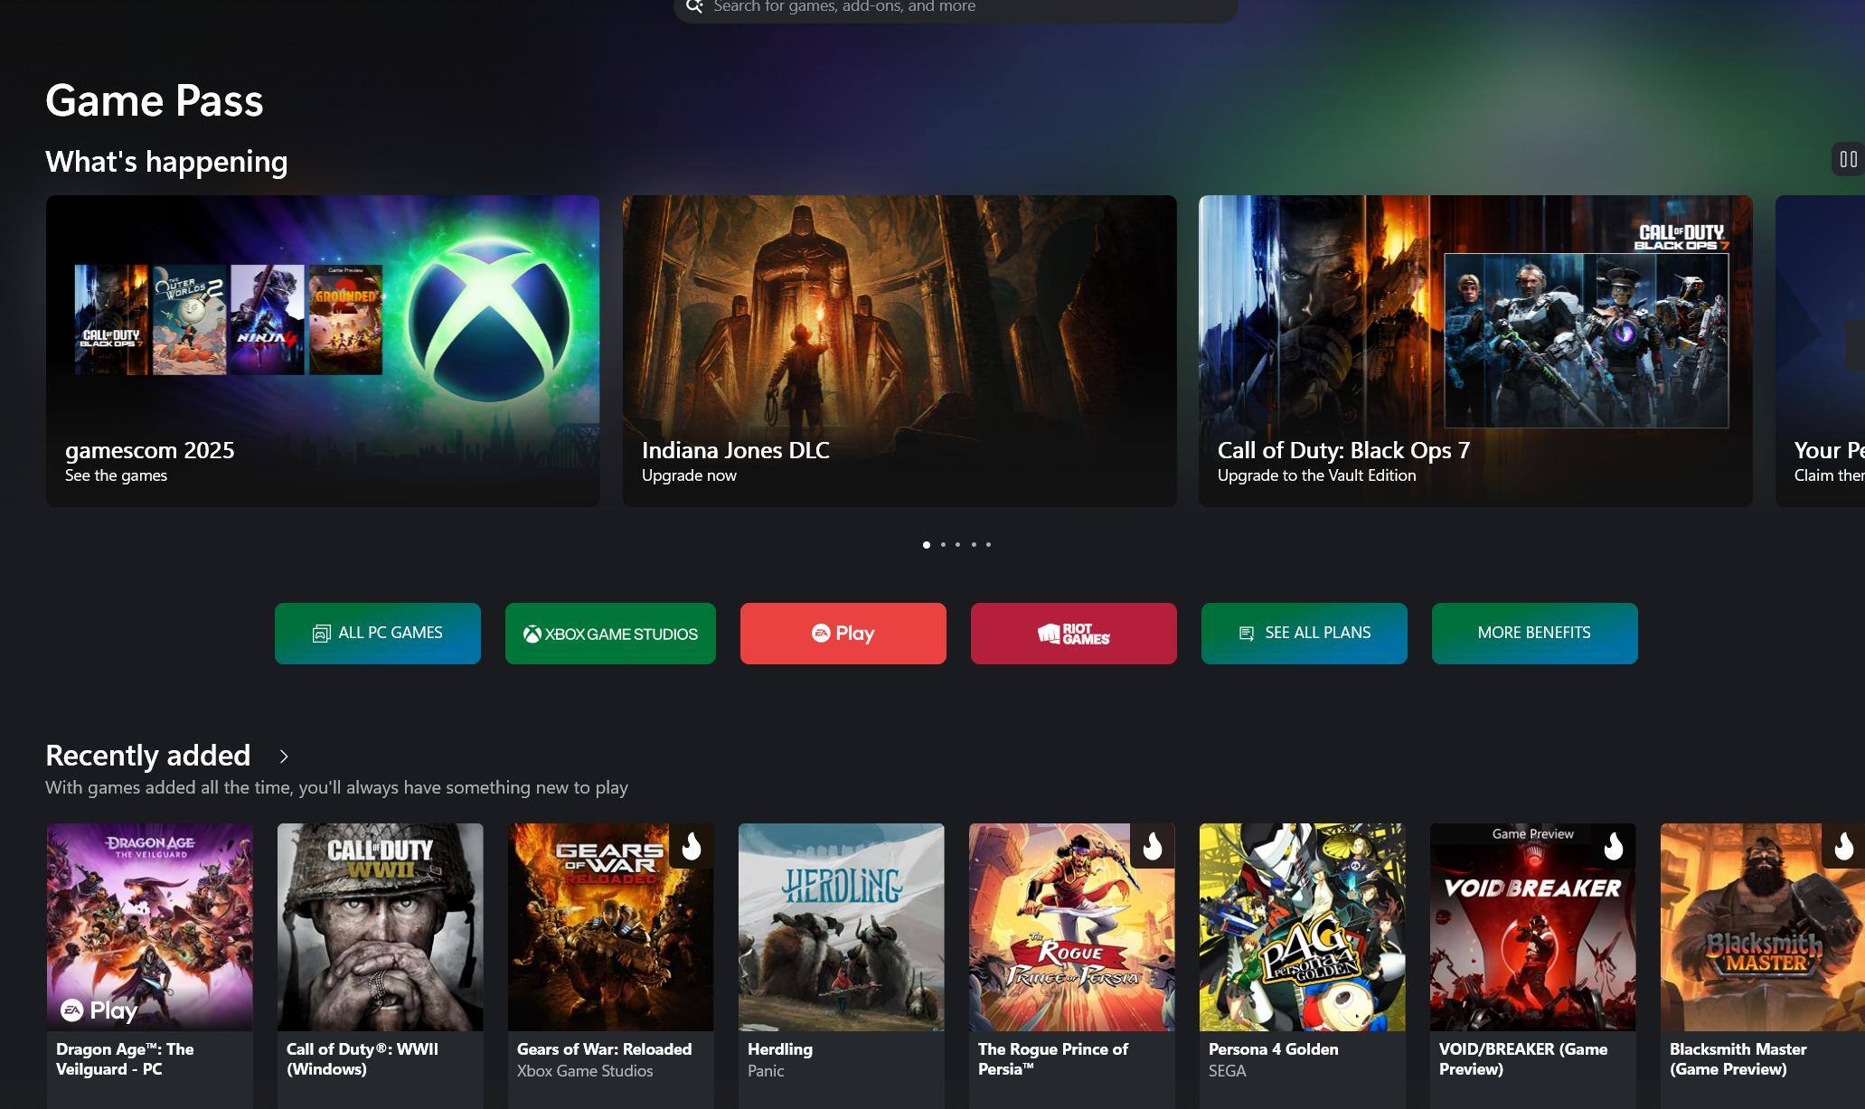Select the first carousel page dot

point(927,545)
